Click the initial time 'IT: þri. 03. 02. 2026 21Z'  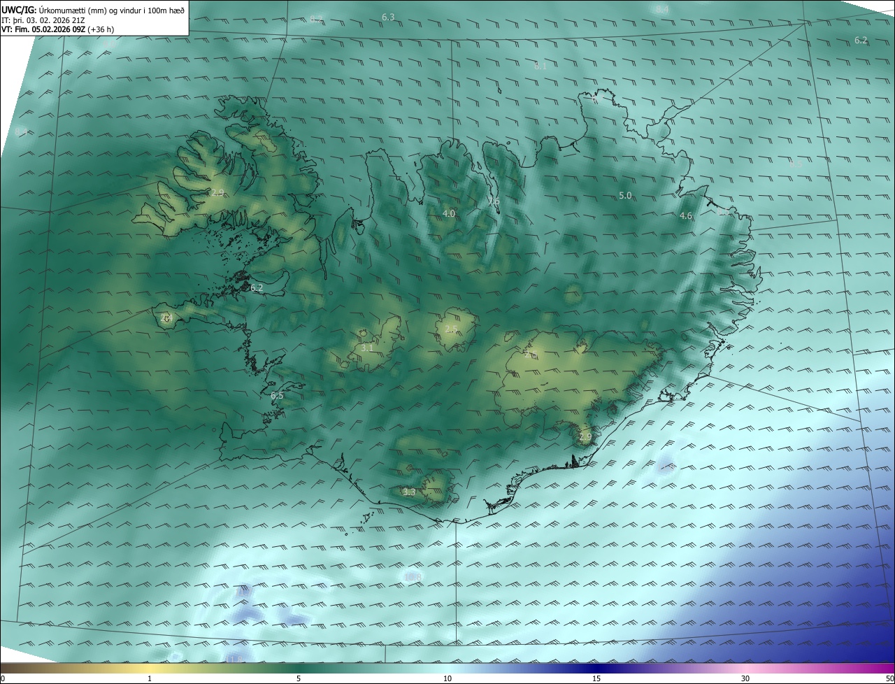pos(43,20)
